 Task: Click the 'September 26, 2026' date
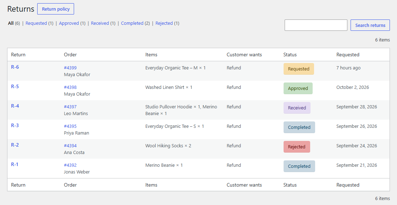tap(357, 126)
